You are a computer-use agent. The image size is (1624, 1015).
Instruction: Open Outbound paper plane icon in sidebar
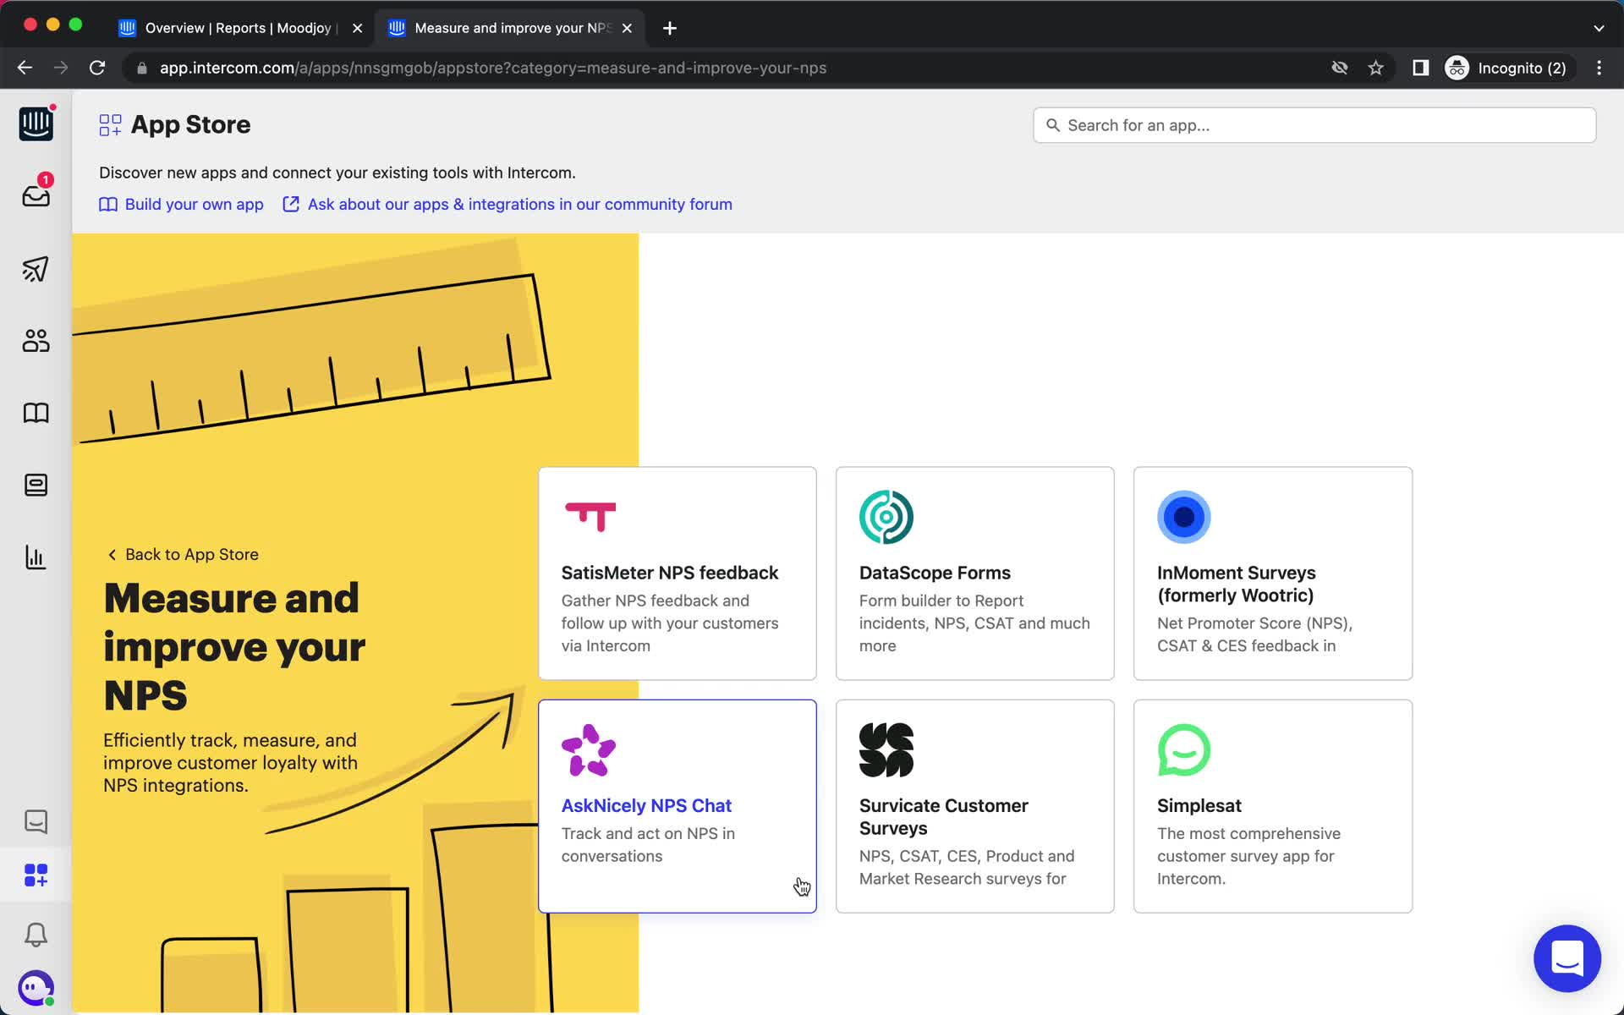[x=36, y=269]
